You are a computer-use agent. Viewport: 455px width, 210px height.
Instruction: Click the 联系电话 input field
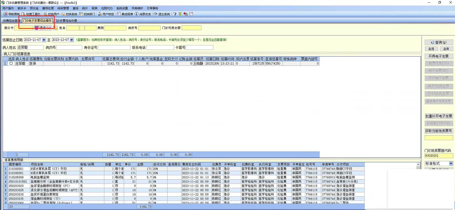160,47
